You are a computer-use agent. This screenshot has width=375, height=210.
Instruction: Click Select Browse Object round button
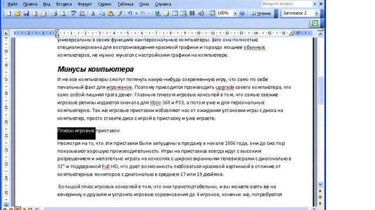point(321,197)
